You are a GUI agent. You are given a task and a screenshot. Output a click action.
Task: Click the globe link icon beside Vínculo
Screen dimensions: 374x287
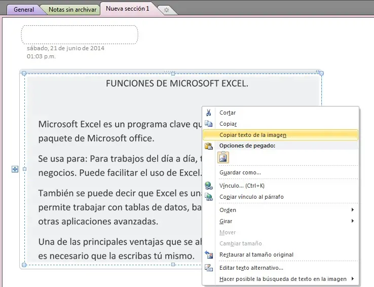pyautogui.click(x=209, y=186)
